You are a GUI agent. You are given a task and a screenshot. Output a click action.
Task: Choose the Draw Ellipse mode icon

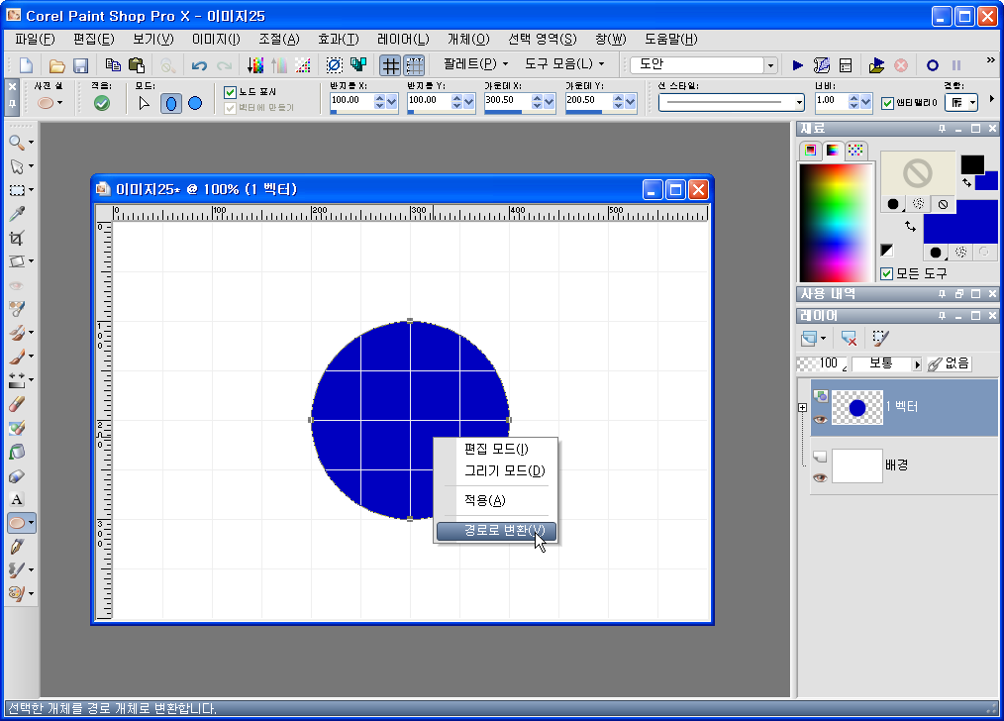(171, 103)
